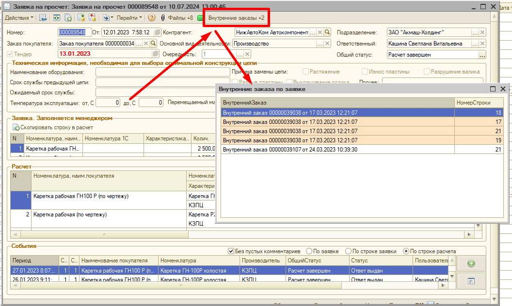Open the Перейти menu

click(x=129, y=18)
